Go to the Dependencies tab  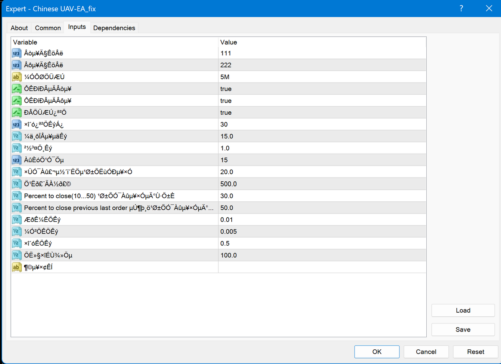click(114, 28)
